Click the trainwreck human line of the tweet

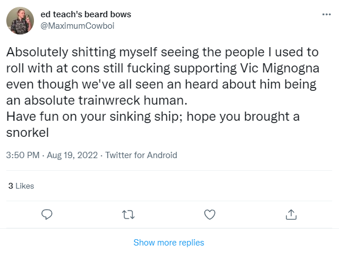point(97,101)
